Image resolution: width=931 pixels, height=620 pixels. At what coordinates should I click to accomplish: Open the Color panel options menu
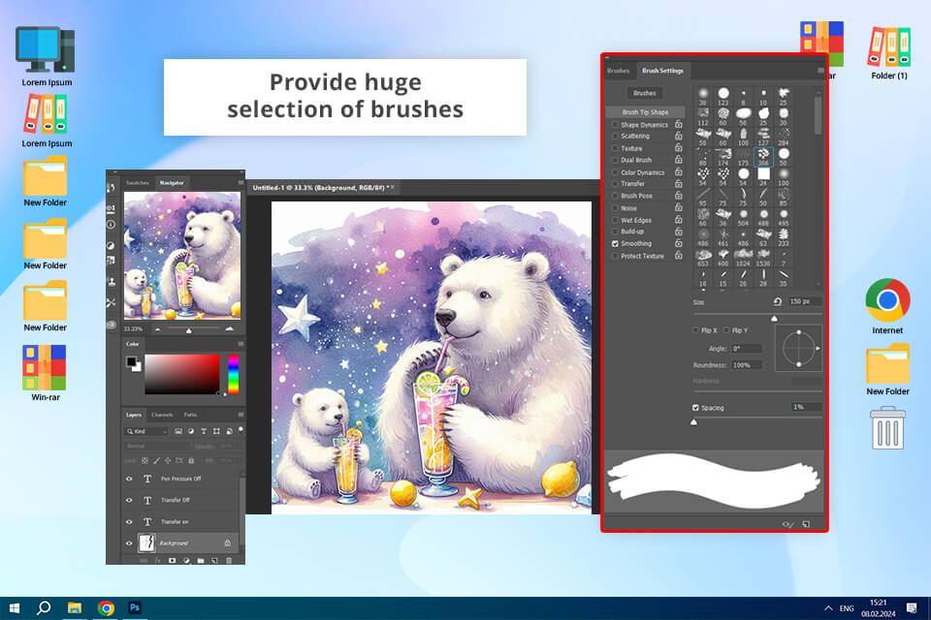coord(241,344)
